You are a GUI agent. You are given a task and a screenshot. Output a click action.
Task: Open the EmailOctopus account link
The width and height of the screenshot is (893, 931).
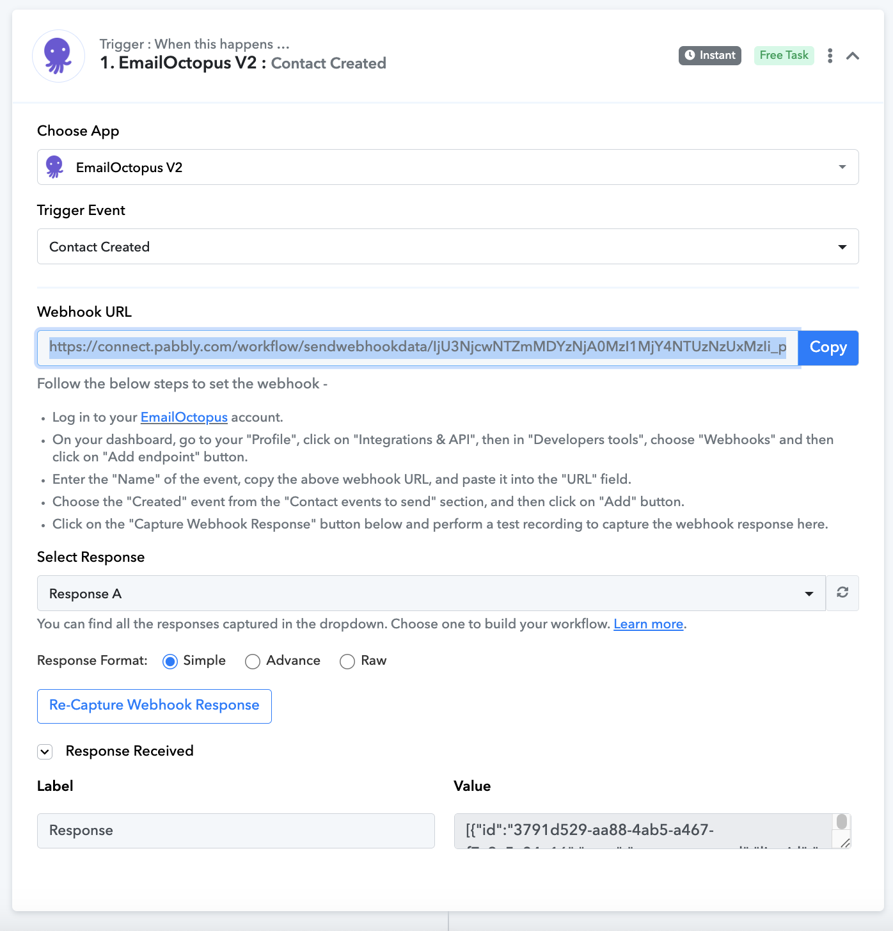click(x=184, y=417)
